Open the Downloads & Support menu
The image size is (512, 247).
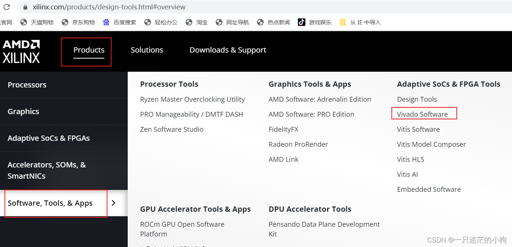click(228, 50)
